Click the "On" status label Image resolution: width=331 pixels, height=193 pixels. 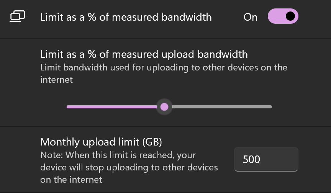251,17
